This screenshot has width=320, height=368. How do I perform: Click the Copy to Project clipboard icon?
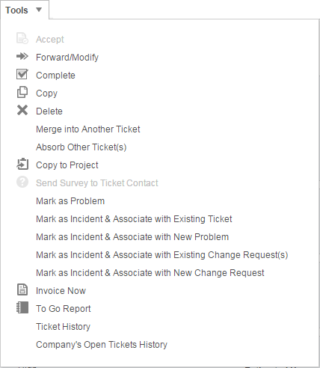(x=22, y=164)
